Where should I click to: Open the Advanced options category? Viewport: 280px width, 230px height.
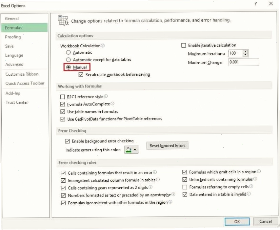25,65
